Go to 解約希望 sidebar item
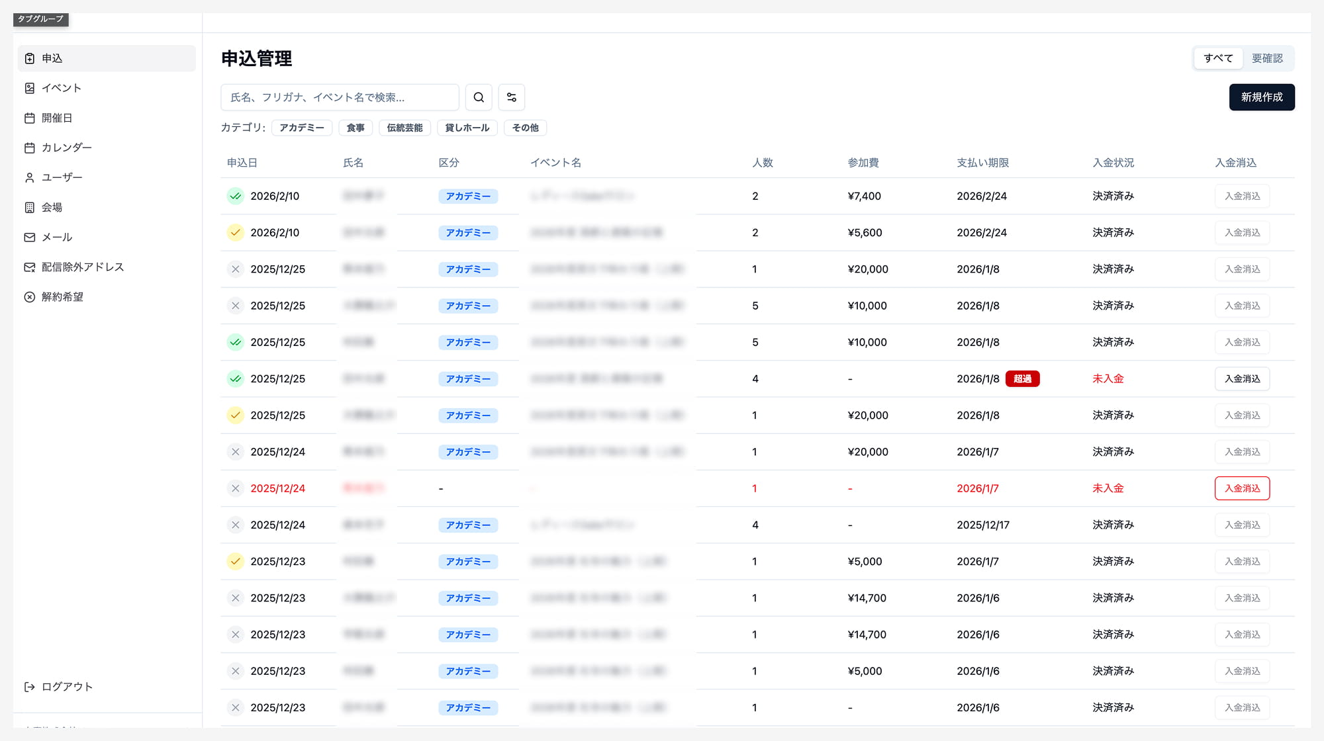The height and width of the screenshot is (741, 1324). click(x=62, y=297)
